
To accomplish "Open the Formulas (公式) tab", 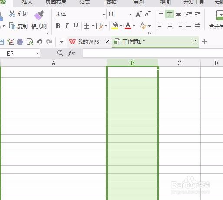I will coord(85,2).
